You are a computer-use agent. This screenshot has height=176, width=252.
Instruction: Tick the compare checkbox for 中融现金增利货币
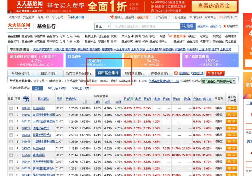tap(11, 142)
